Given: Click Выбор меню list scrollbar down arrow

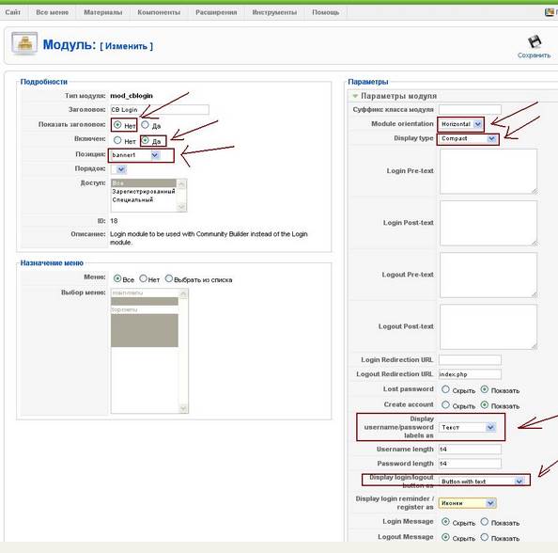Looking at the screenshot, I should click(x=183, y=408).
